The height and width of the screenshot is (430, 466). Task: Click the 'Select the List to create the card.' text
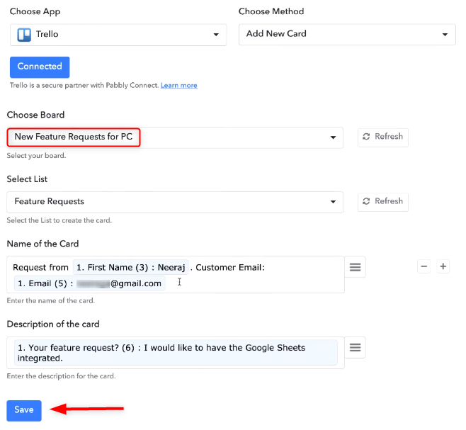pos(59,220)
